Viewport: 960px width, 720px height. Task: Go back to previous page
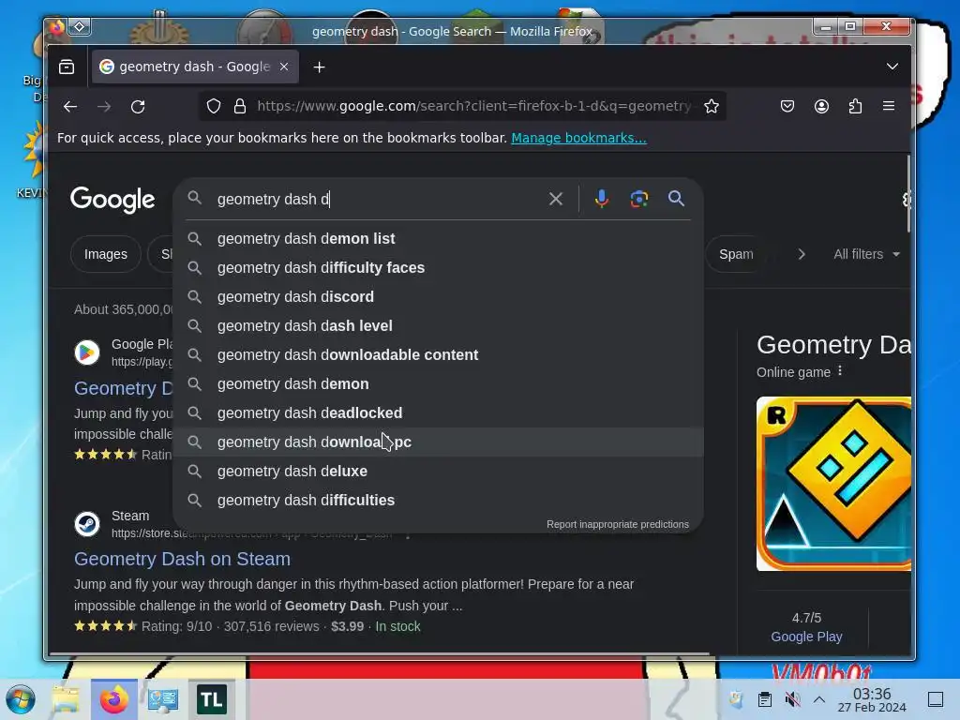click(70, 107)
